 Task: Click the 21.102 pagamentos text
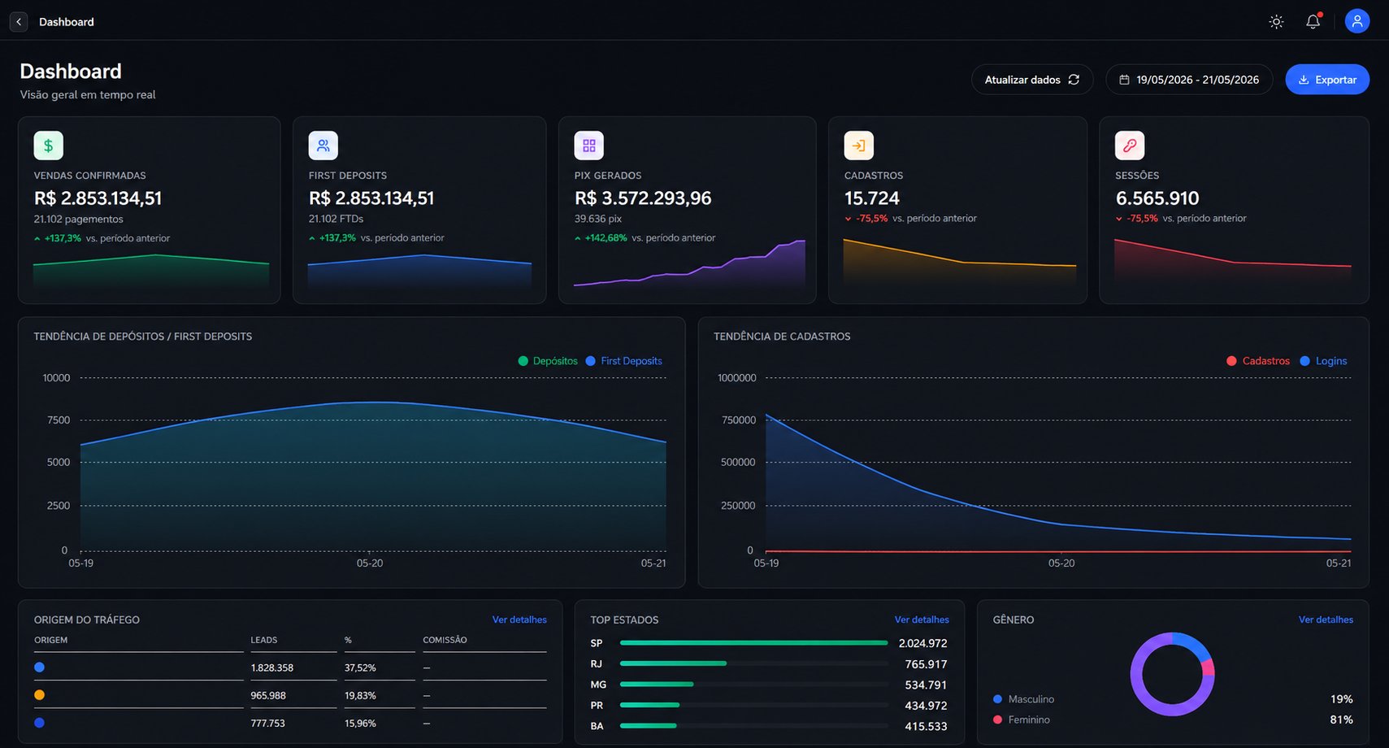click(x=78, y=220)
